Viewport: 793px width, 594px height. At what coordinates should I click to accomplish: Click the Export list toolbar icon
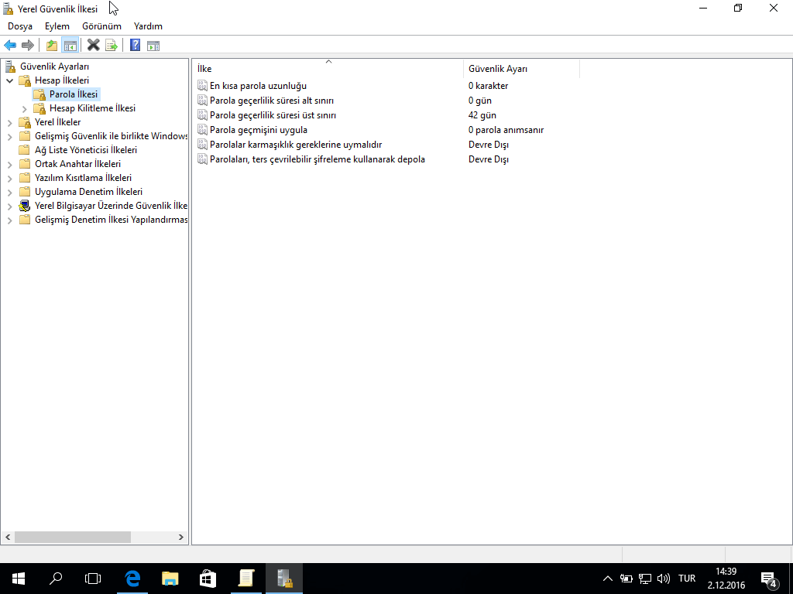pos(112,46)
